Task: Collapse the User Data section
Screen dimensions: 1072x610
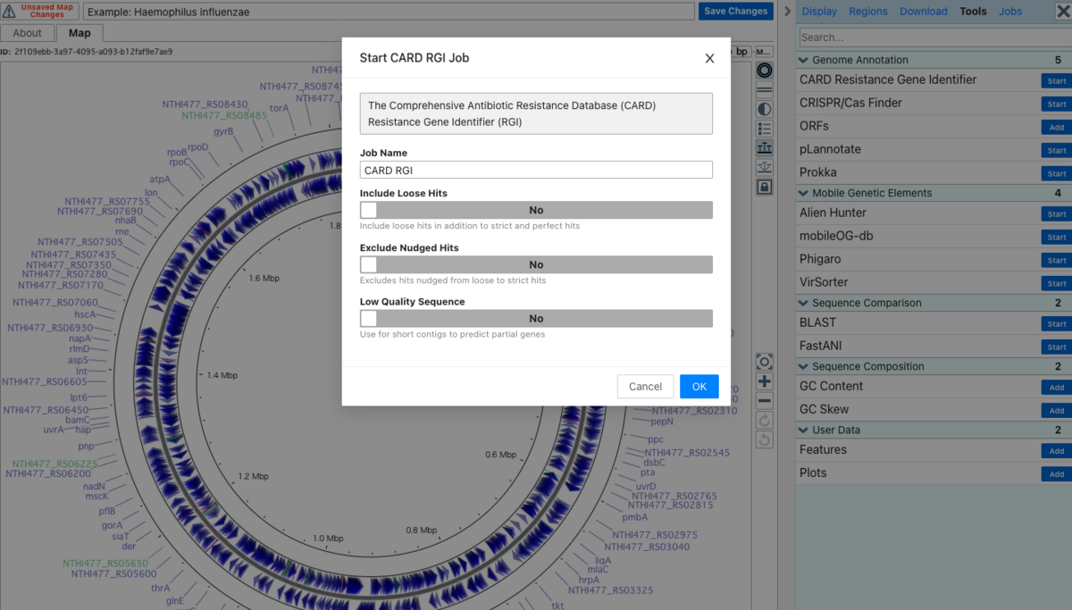Action: point(934,430)
